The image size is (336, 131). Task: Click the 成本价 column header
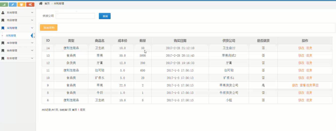click(122, 41)
